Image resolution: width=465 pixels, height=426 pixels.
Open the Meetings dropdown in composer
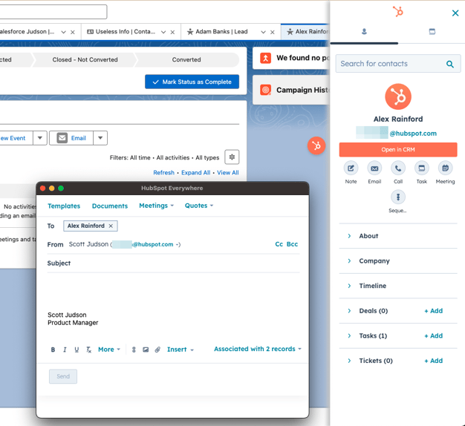[156, 206]
